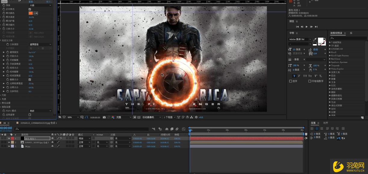Click the Play button in the preview panel

coord(307,27)
